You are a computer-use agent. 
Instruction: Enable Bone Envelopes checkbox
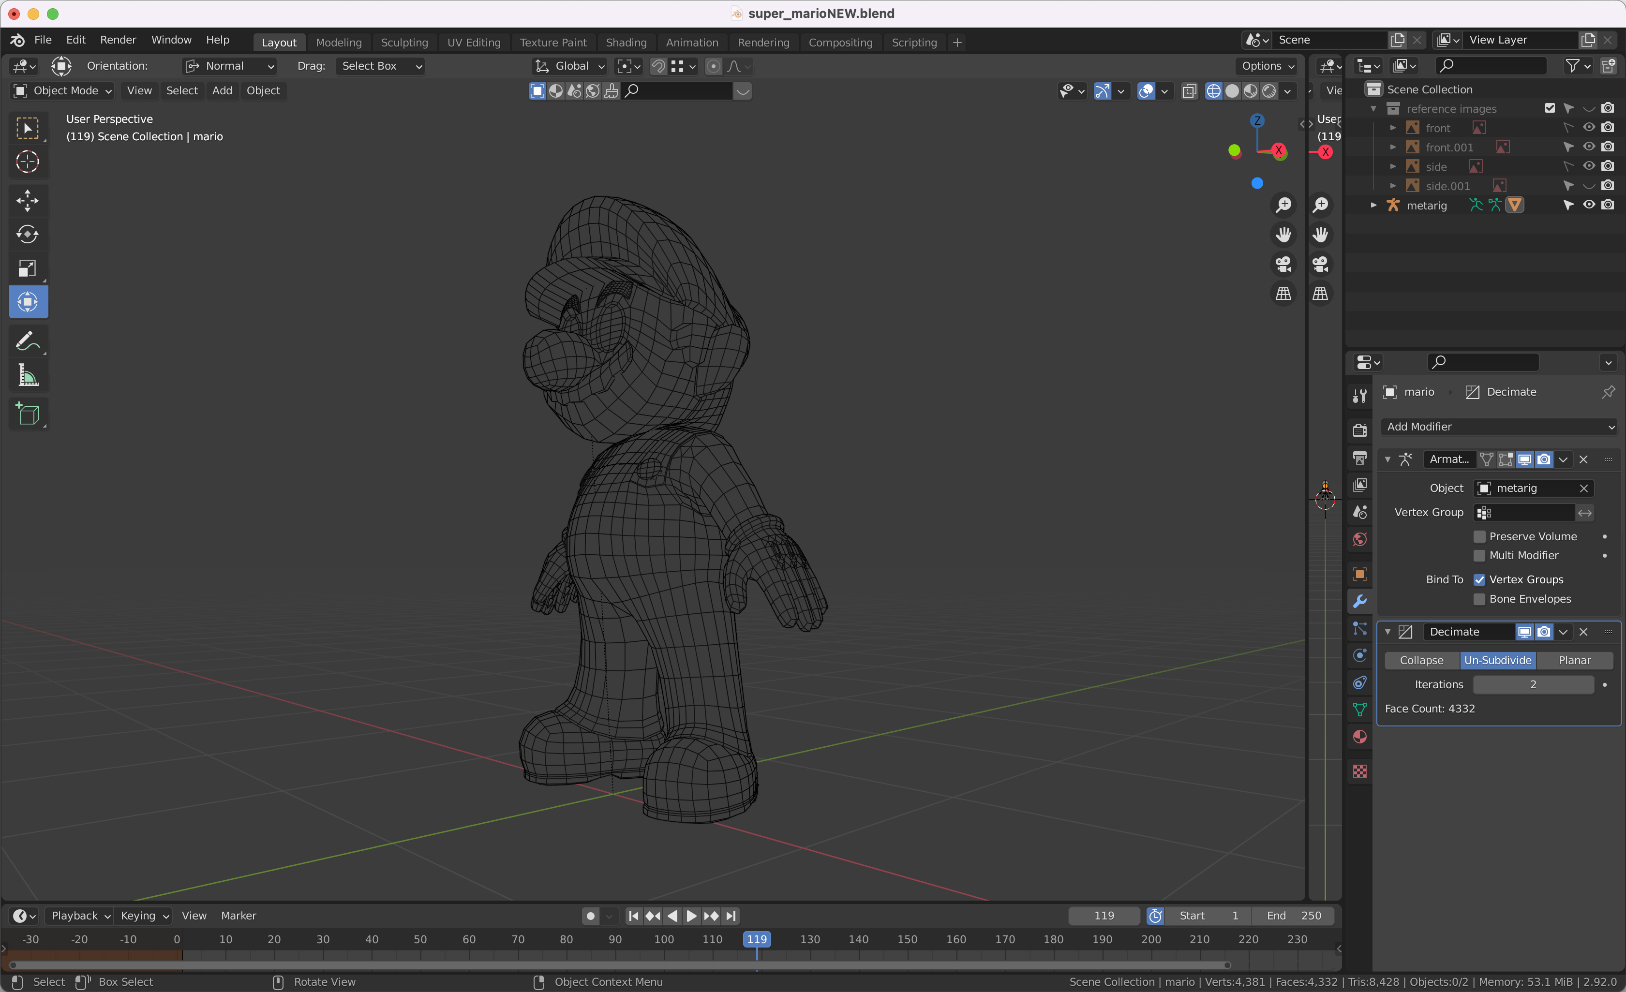coord(1479,600)
